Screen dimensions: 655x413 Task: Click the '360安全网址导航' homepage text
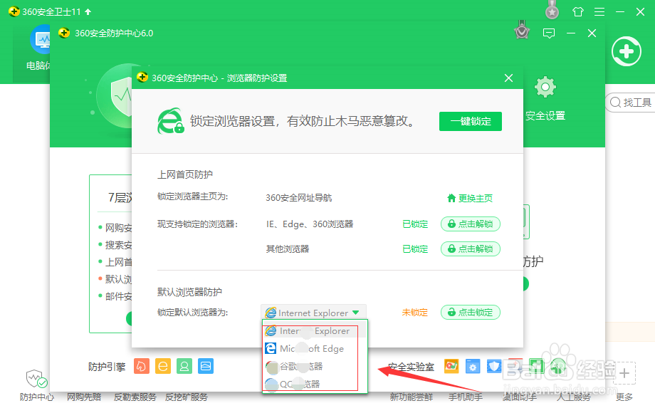pos(299,198)
